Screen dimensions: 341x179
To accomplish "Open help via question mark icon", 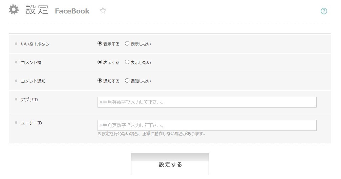I will (324, 11).
